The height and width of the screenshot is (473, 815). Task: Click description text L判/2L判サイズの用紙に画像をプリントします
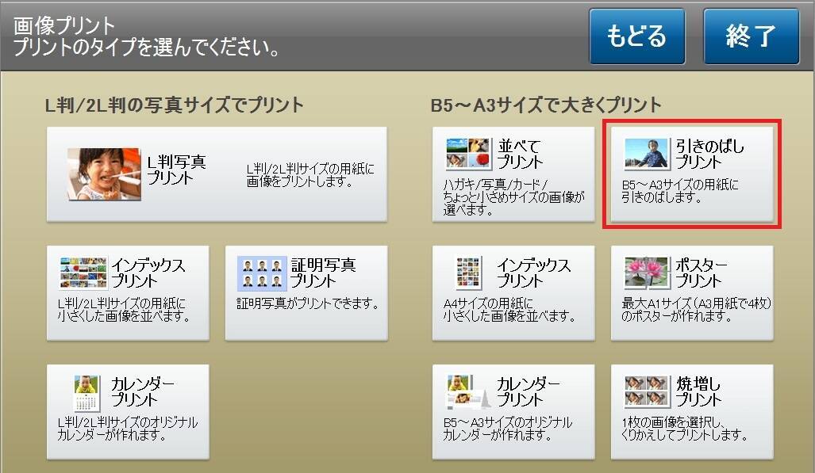click(x=310, y=175)
